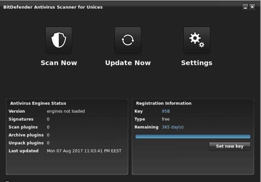Screen dimensions: 261x182
Task: Click the BitDefender window title bar text
Action: [x=53, y=7]
